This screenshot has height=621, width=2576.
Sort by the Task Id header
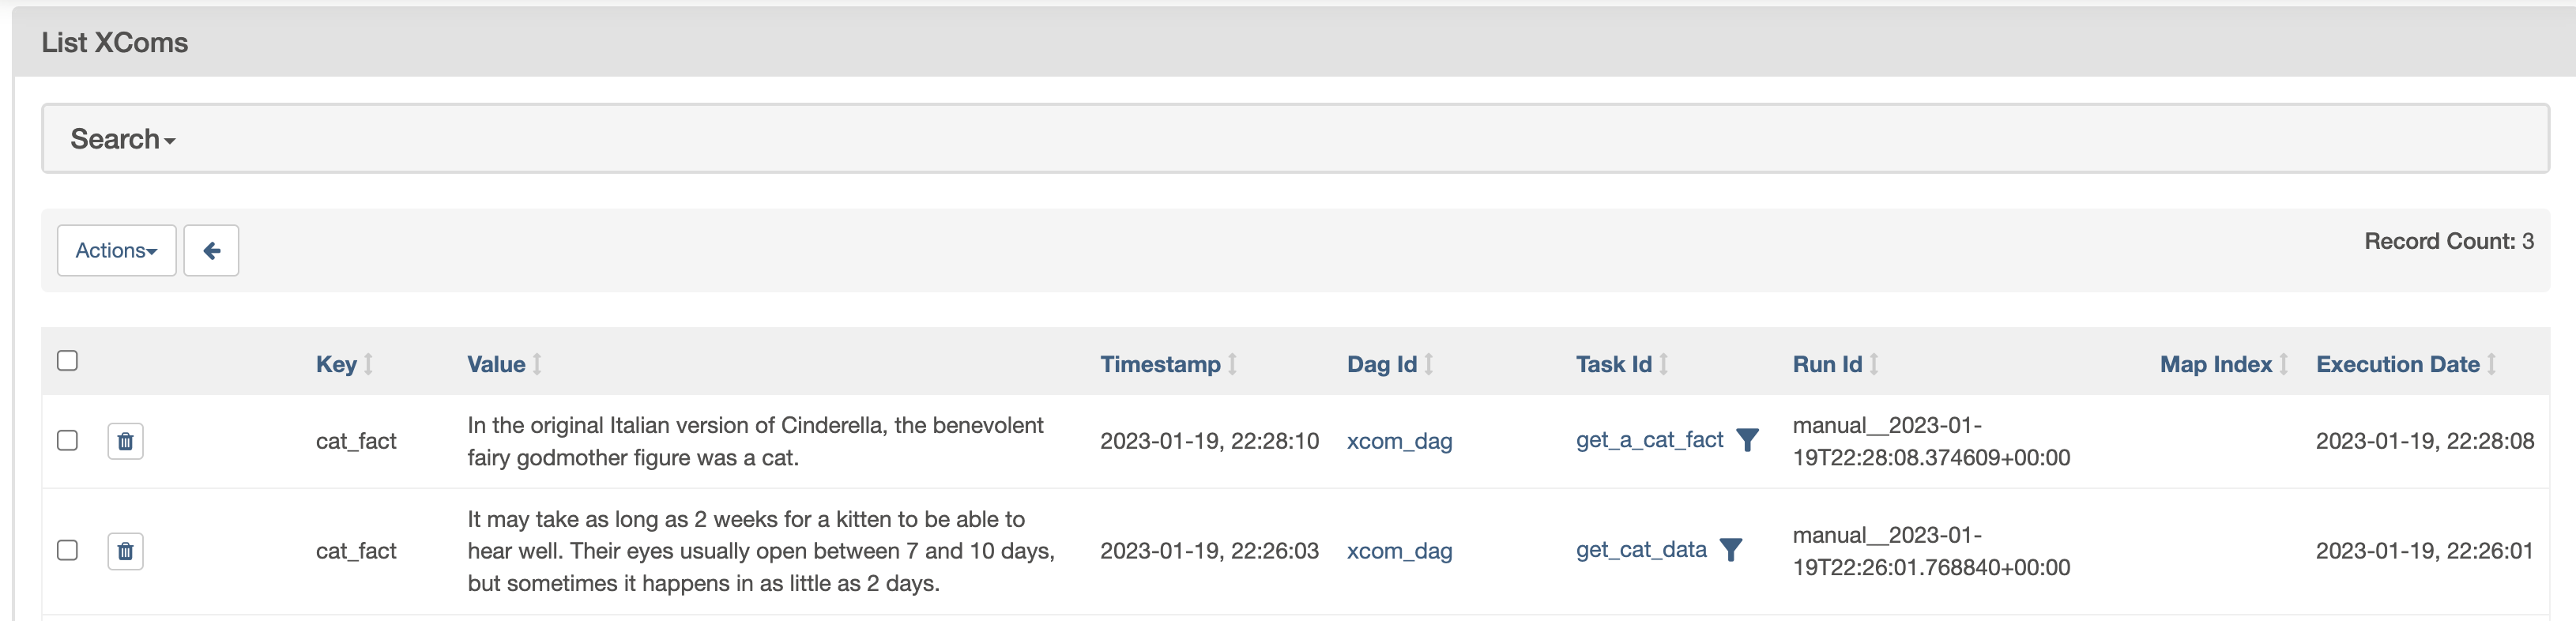[1613, 365]
